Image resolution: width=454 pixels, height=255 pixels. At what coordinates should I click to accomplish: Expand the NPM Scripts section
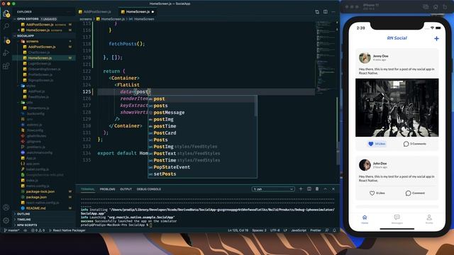27,225
